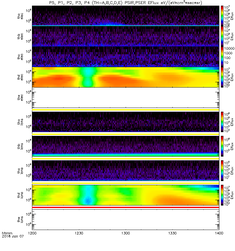Select the "thb ions" panel axis label

pyautogui.click(x=20, y=146)
